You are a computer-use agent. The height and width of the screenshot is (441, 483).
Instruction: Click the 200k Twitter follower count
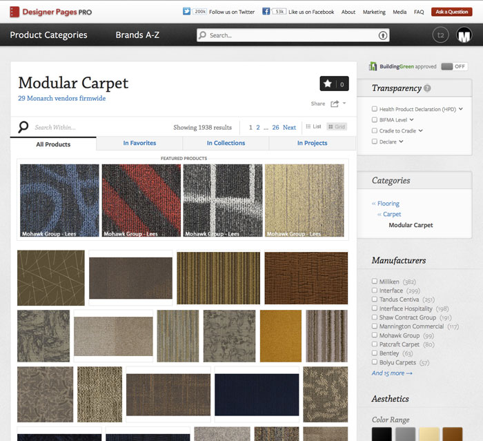200,12
